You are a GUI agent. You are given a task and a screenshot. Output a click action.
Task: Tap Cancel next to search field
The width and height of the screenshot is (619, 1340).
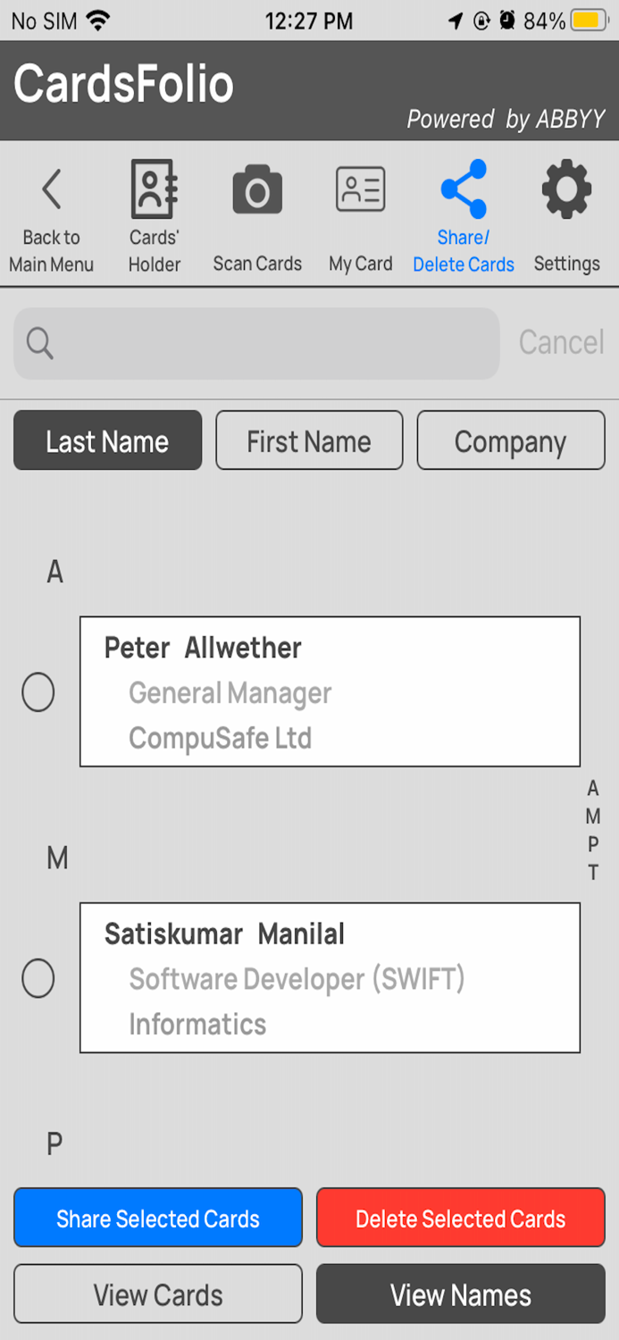561,343
